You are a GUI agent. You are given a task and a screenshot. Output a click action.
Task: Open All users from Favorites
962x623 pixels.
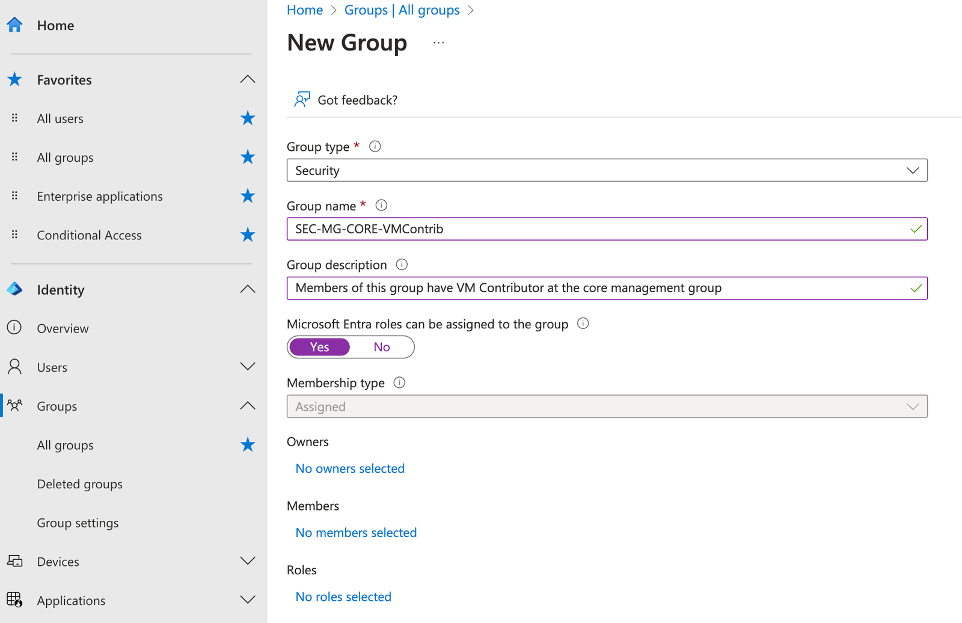(60, 118)
